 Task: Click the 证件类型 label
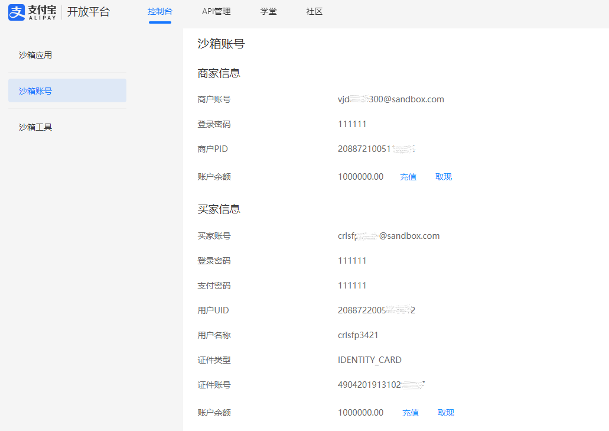coord(214,360)
